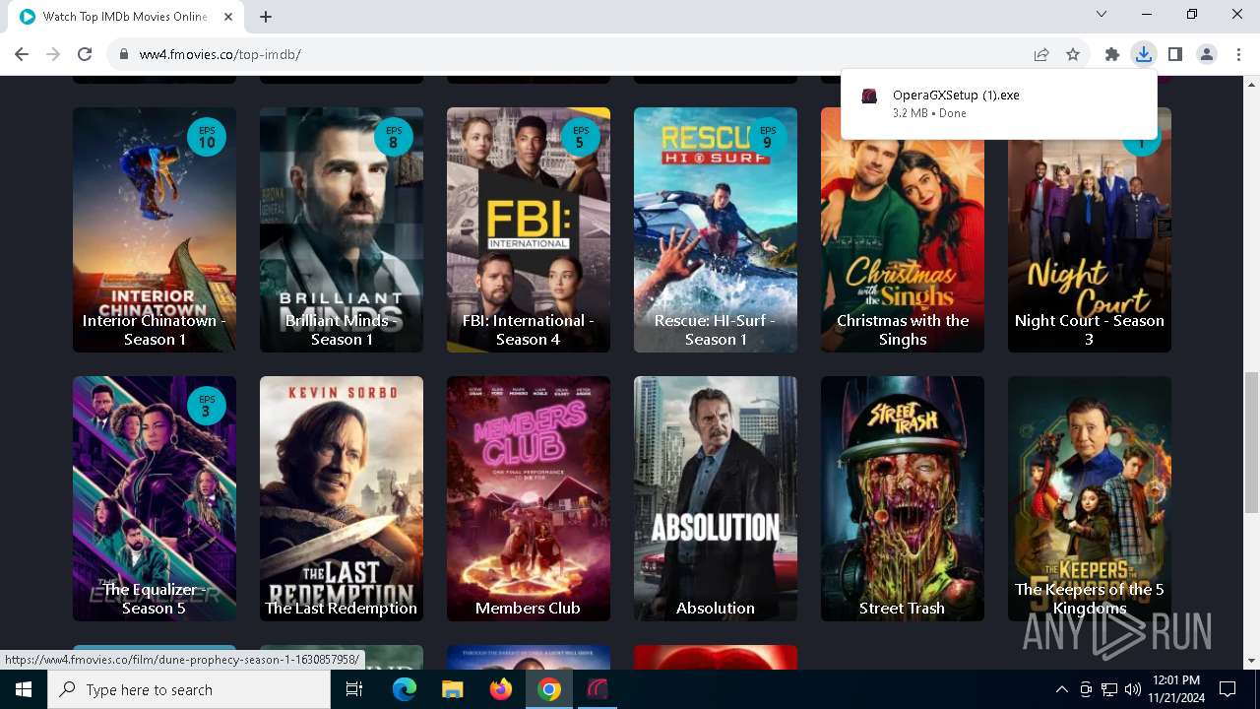Click the Absolution title link
This screenshot has width=1260, height=709.
coord(716,609)
